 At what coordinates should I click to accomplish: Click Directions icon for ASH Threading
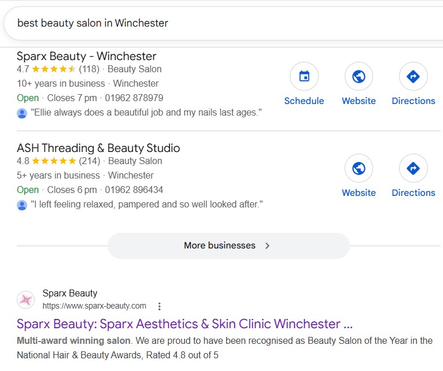[x=413, y=168]
